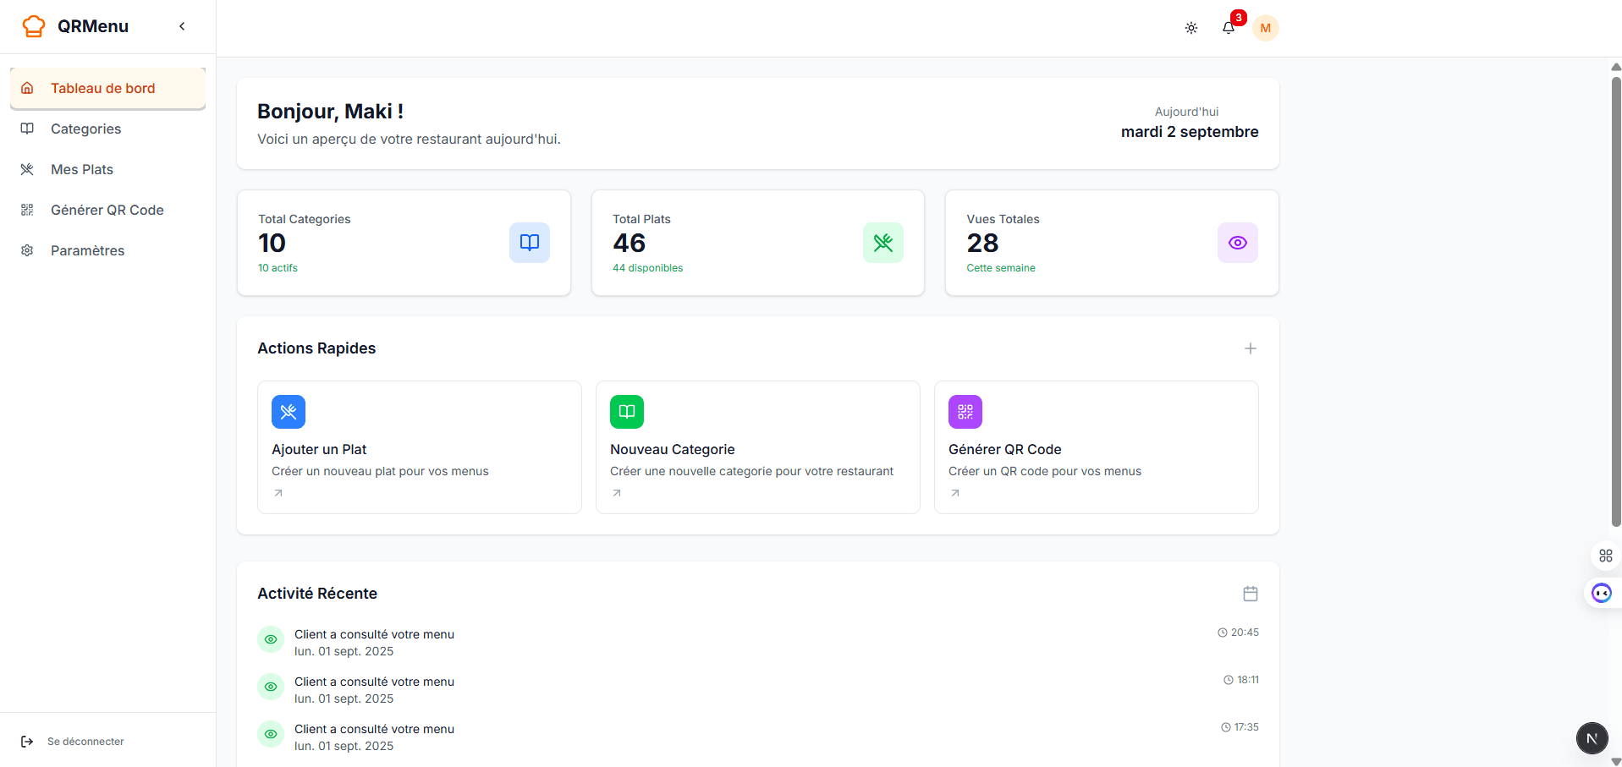The image size is (1622, 767).
Task: Open Paramètres settings page
Action: pyautogui.click(x=87, y=250)
